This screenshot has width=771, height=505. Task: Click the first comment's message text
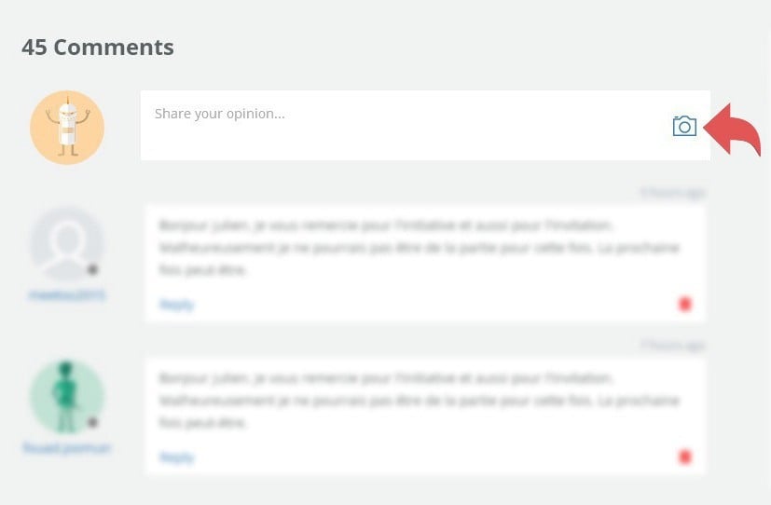tap(420, 248)
